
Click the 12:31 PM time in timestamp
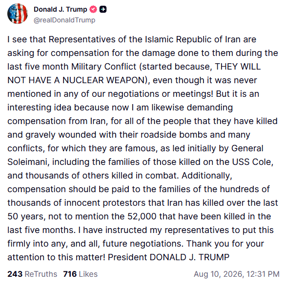(263, 274)
